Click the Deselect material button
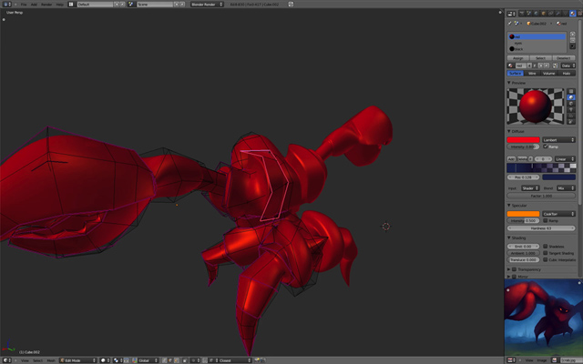The height and width of the screenshot is (364, 583). [564, 57]
